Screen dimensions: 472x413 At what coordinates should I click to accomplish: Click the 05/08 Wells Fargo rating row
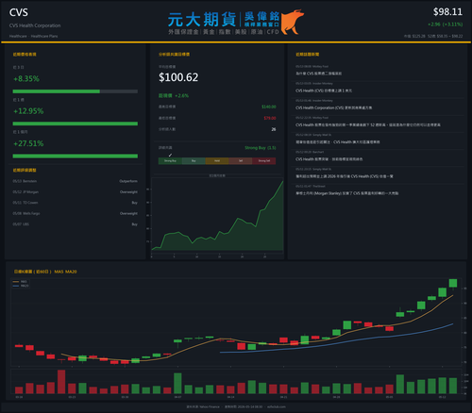tap(76, 213)
